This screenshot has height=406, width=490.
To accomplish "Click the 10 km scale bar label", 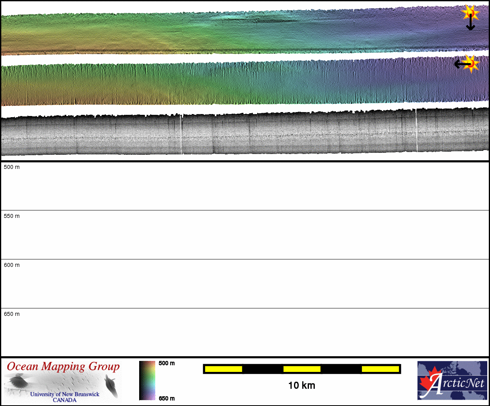I will click(301, 386).
